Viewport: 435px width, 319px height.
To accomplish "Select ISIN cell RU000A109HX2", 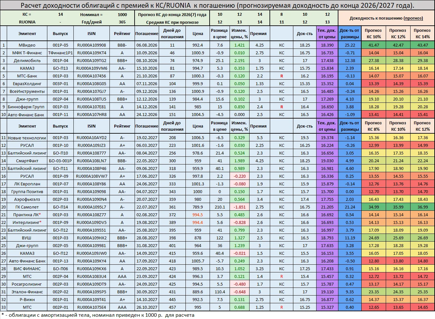I will tap(91, 238).
